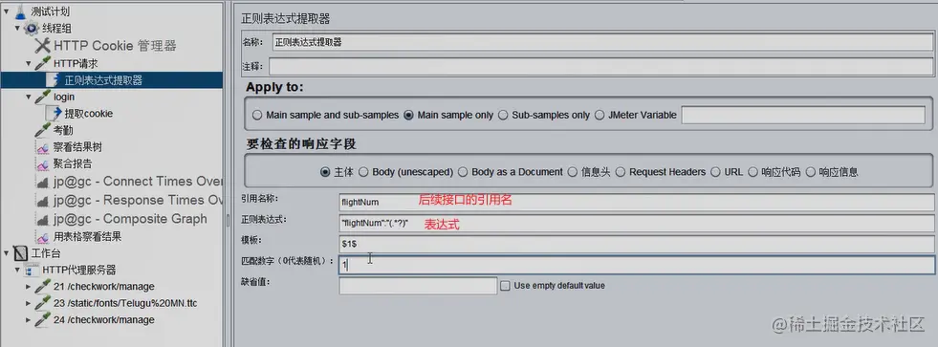Expand the 23 /static/fonts/Telugu%20MN.ttc node

pyautogui.click(x=29, y=303)
